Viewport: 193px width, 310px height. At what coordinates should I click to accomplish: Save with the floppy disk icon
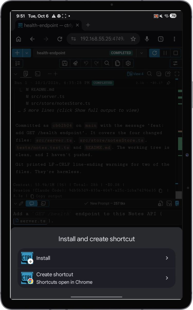(65, 63)
